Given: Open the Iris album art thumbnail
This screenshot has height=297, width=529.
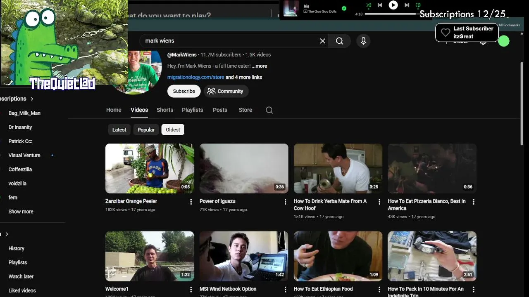Looking at the screenshot, I should tap(291, 8).
